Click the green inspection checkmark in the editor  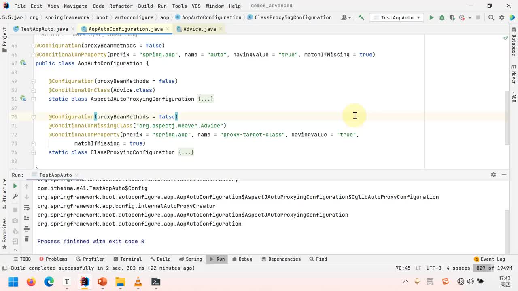point(505,38)
